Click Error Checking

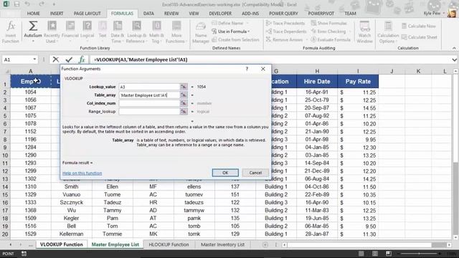(x=328, y=32)
